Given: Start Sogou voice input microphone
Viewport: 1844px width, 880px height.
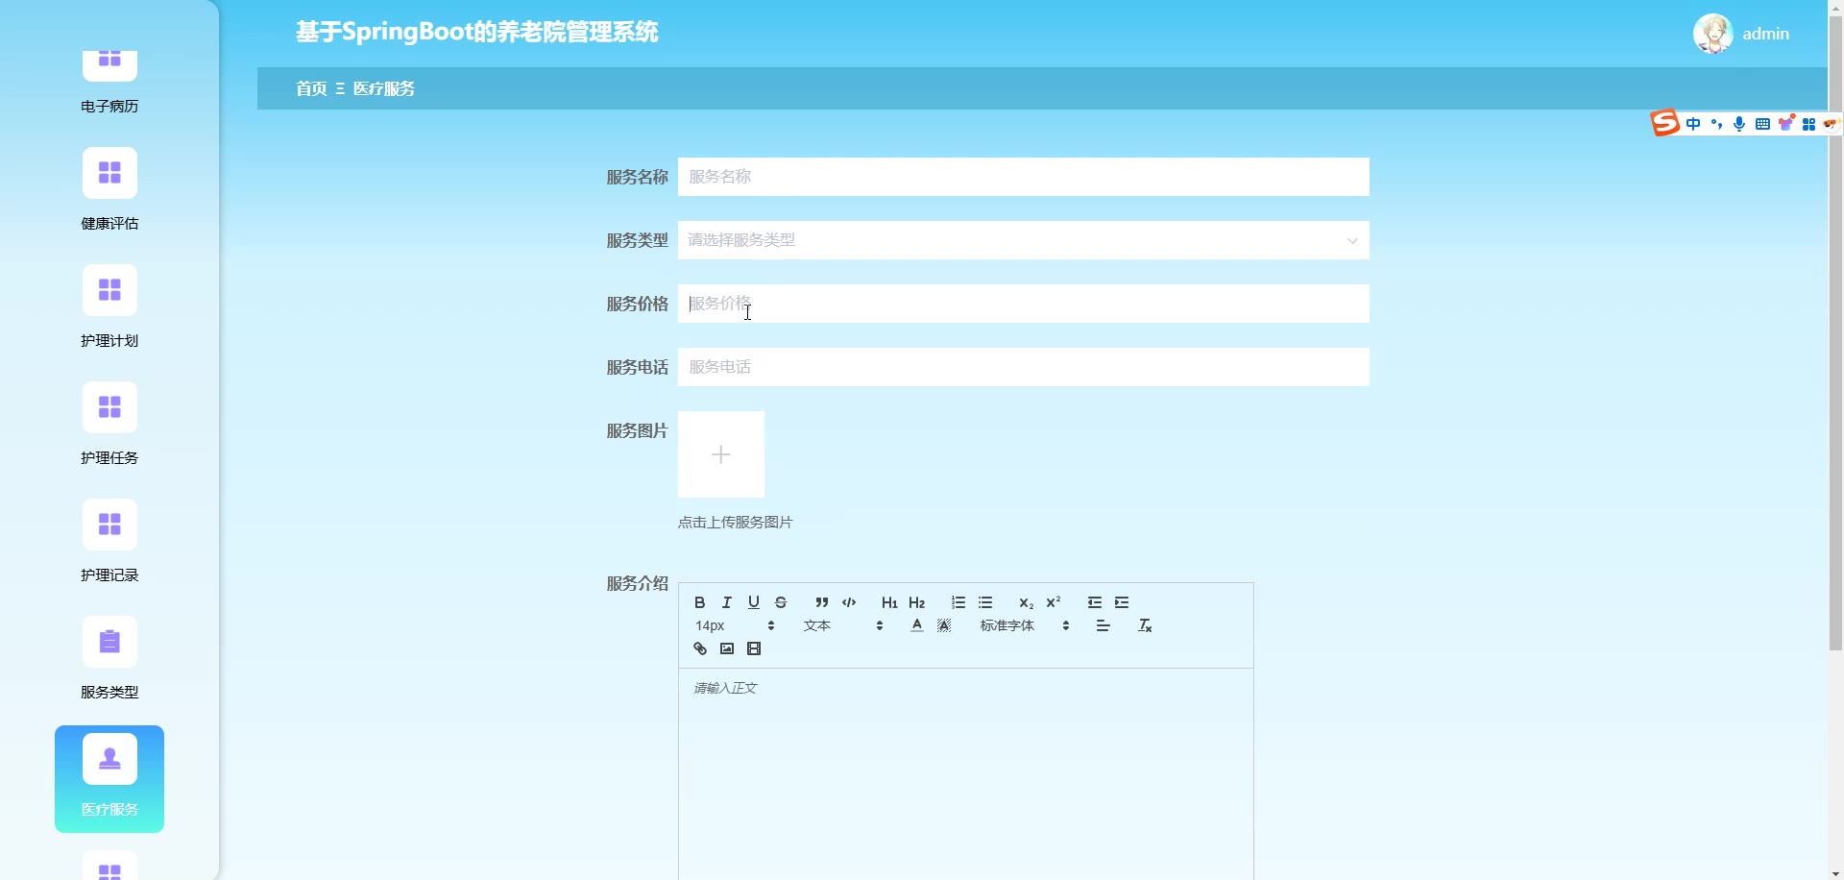Looking at the screenshot, I should [x=1739, y=124].
